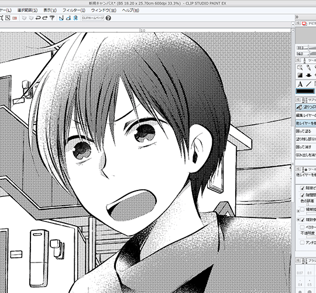Select 囲って消す sub tool
This screenshot has width=316, height=293.
306,147
